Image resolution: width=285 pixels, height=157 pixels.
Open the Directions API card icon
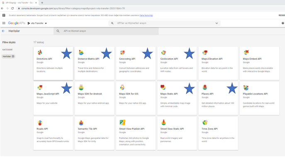[x=40, y=52]
